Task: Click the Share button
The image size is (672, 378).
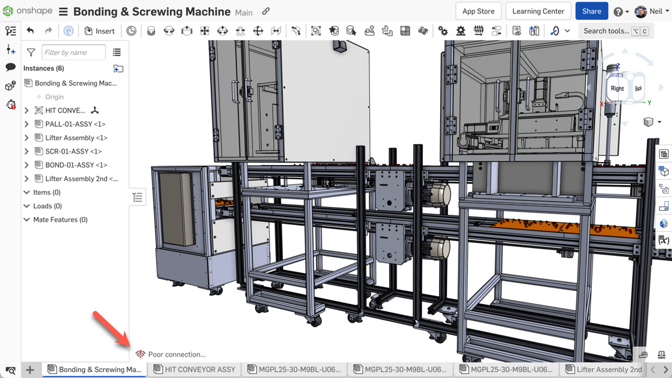Action: coord(591,11)
